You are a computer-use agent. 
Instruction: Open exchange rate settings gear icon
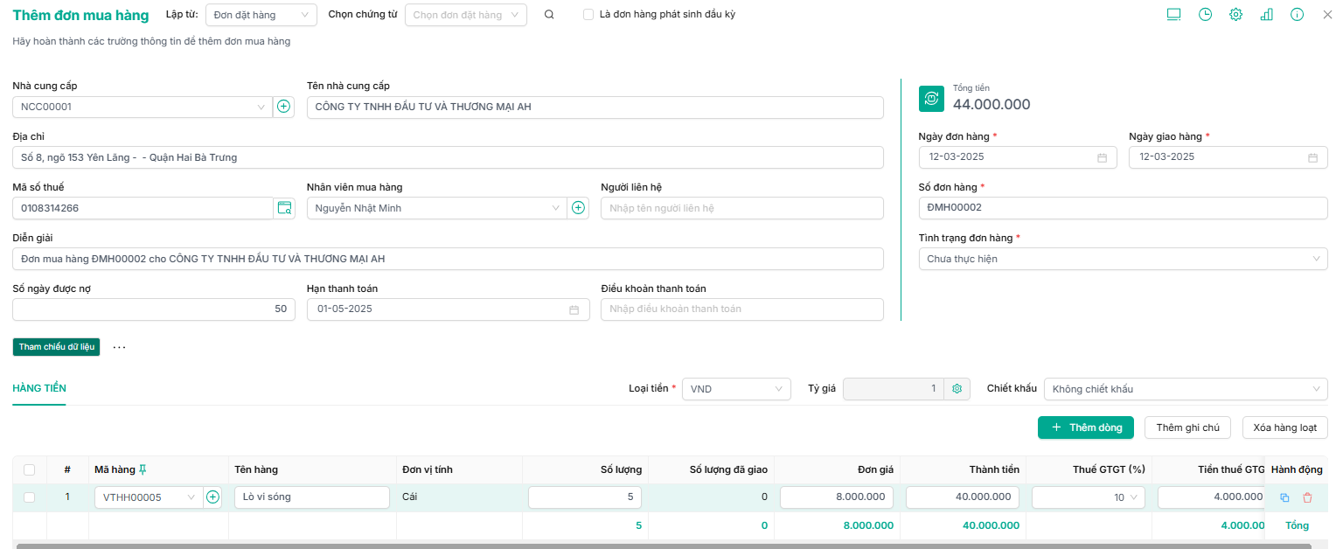[x=957, y=389]
